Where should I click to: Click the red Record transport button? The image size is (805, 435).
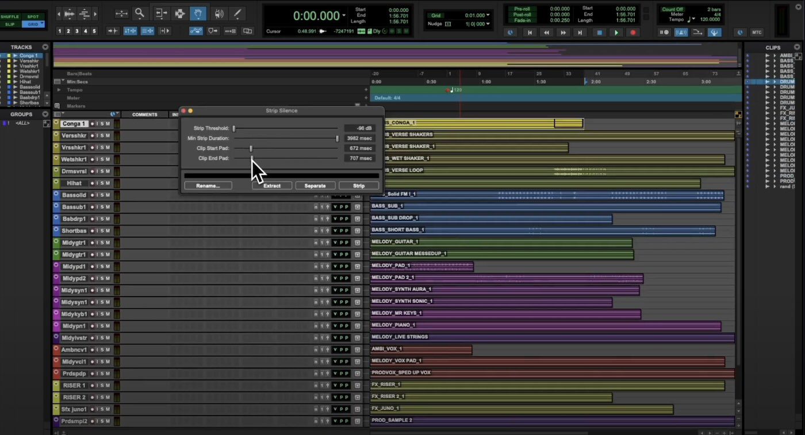click(x=633, y=33)
